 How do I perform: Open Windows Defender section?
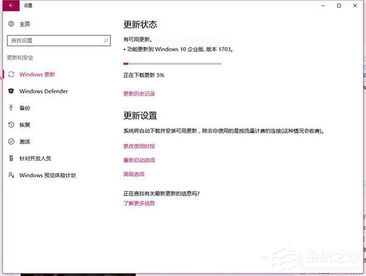coord(44,91)
